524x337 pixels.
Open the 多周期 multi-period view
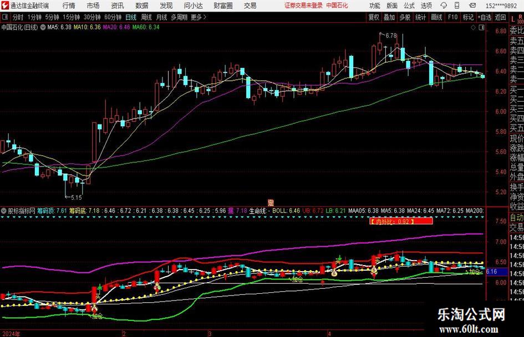pos(179,17)
